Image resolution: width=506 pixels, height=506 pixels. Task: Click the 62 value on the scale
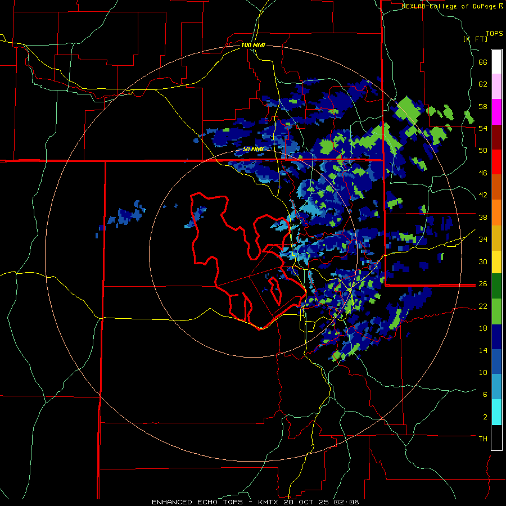click(x=483, y=84)
